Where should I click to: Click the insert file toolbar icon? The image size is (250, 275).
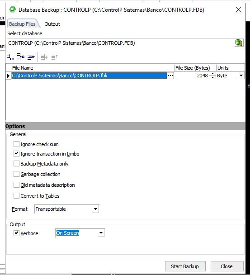[21, 57]
